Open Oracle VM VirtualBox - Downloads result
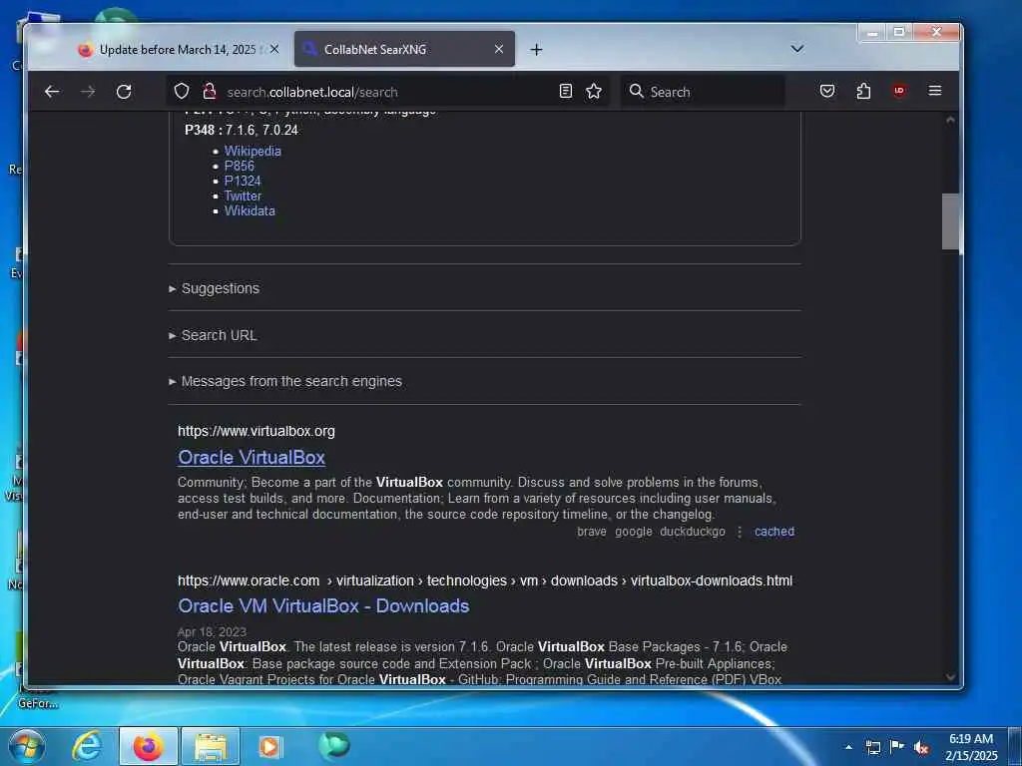This screenshot has width=1022, height=766. (323, 605)
